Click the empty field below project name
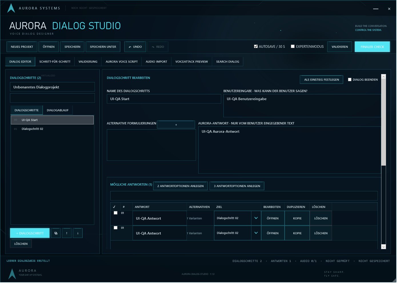The width and height of the screenshot is (400, 286). [52, 98]
